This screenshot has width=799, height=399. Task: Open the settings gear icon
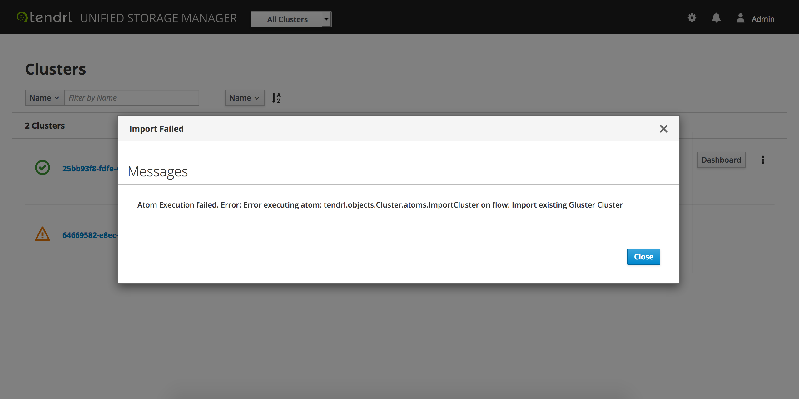pyautogui.click(x=692, y=18)
